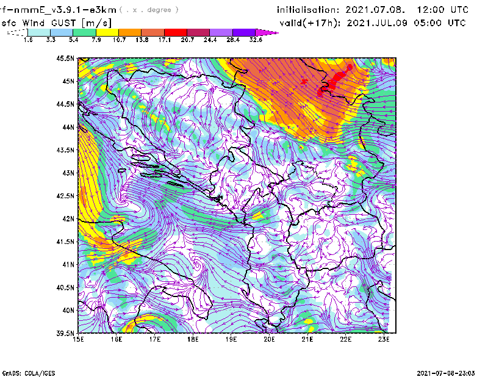488x377 pixels.
Task: Click the 22E longitude label
Action: click(345, 339)
